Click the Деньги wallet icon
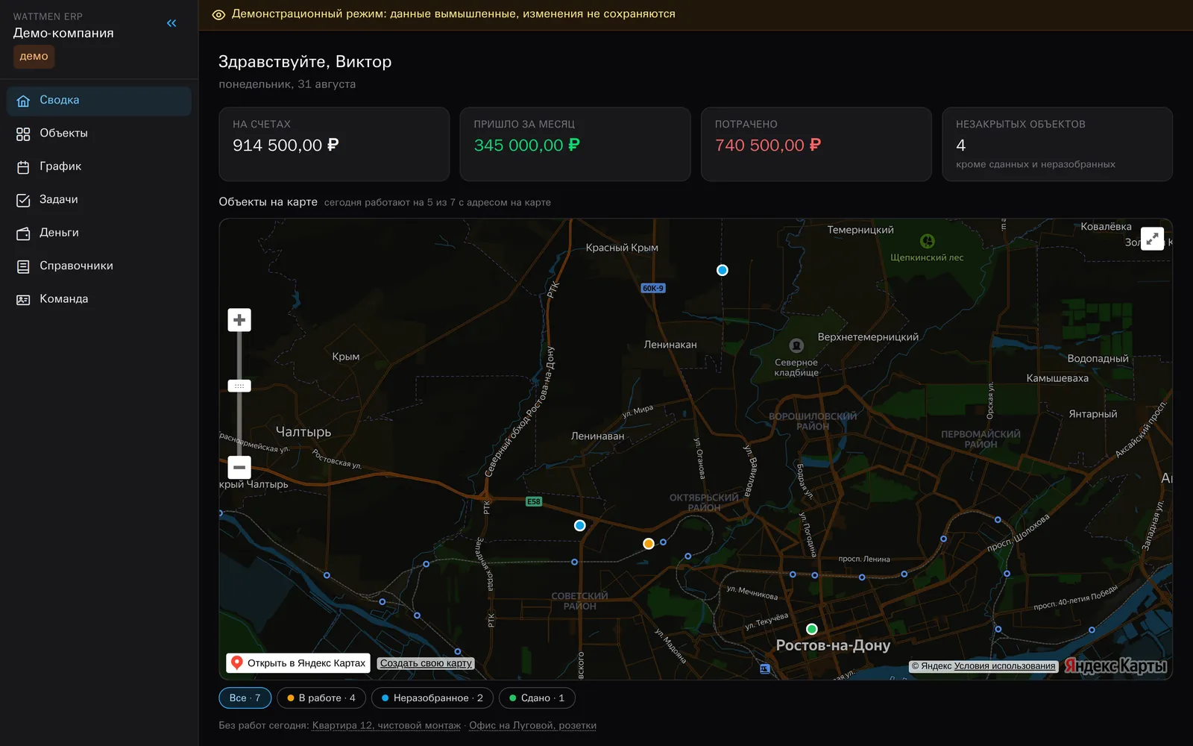The width and height of the screenshot is (1193, 746). [23, 233]
